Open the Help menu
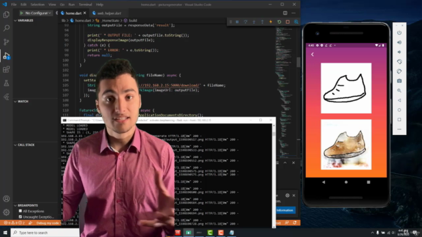Image resolution: width=422 pixels, height=237 pixels. coord(100,5)
